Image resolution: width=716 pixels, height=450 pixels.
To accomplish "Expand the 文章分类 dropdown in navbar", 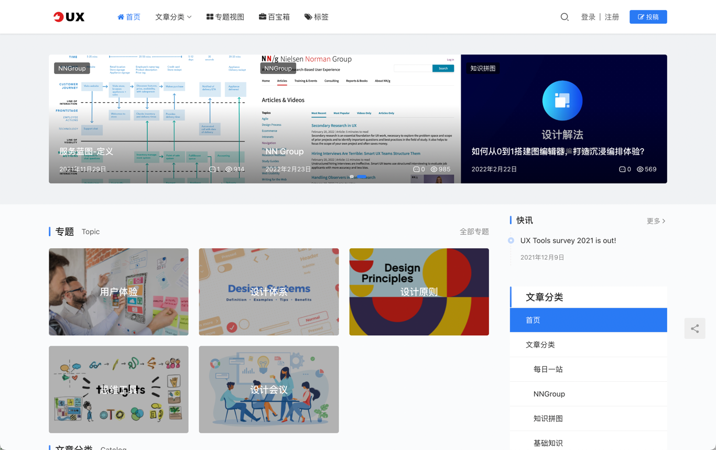I will coord(173,17).
